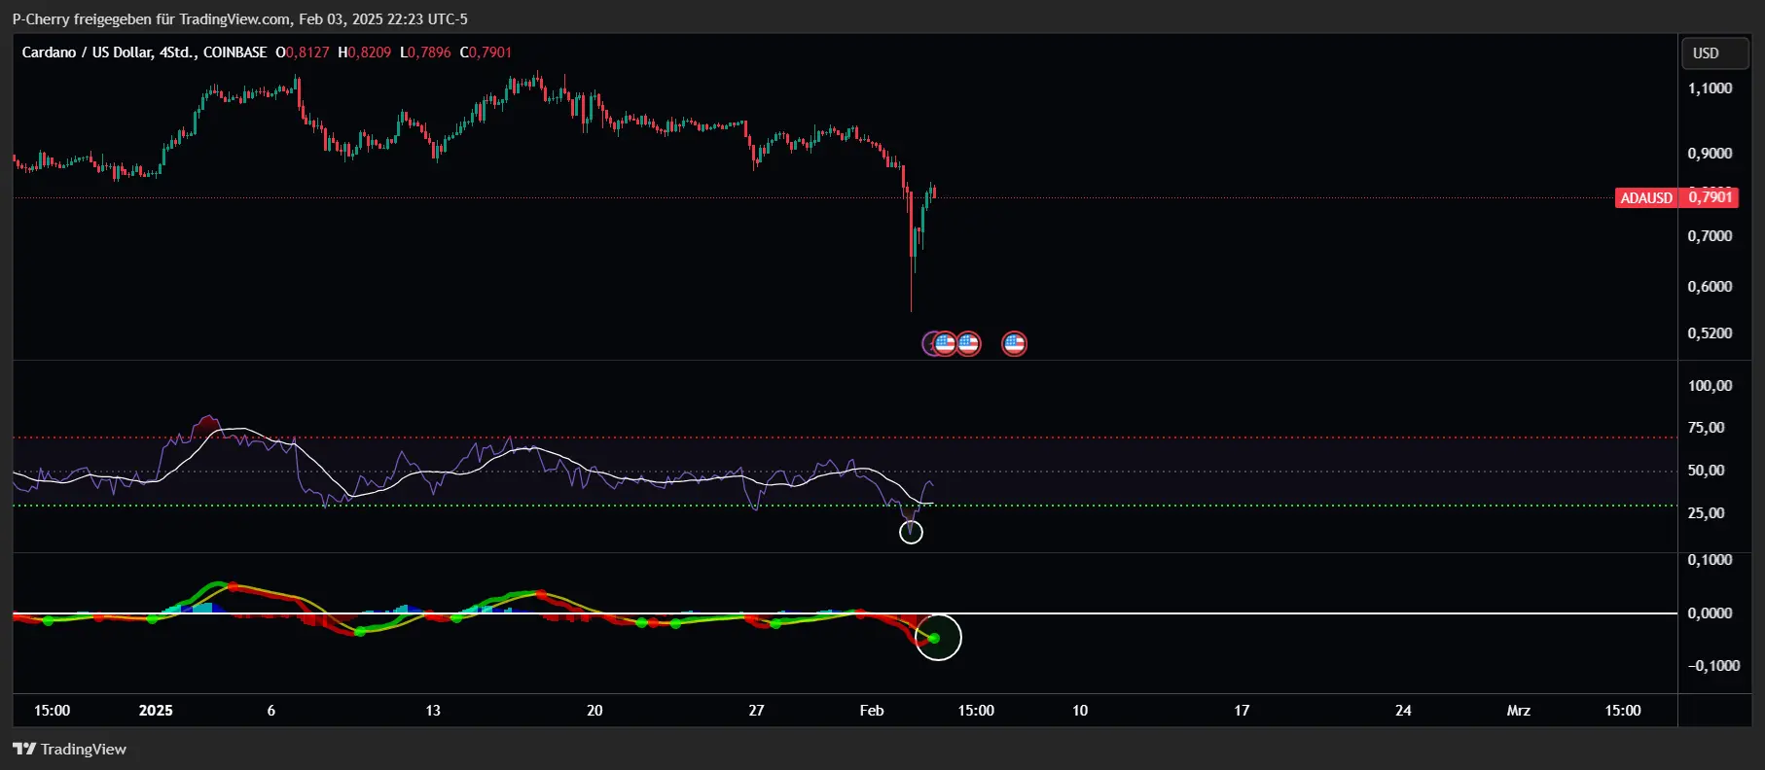
Task: Click the open value O0,8127
Action: [x=303, y=52]
